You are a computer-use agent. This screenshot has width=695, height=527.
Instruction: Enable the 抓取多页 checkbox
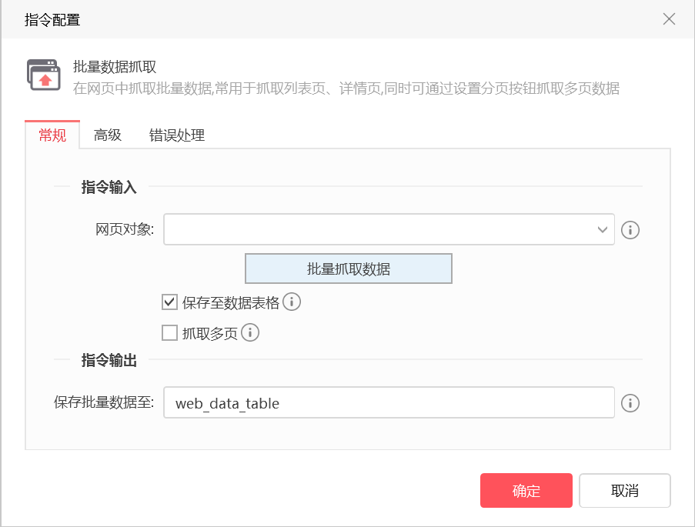pos(169,333)
